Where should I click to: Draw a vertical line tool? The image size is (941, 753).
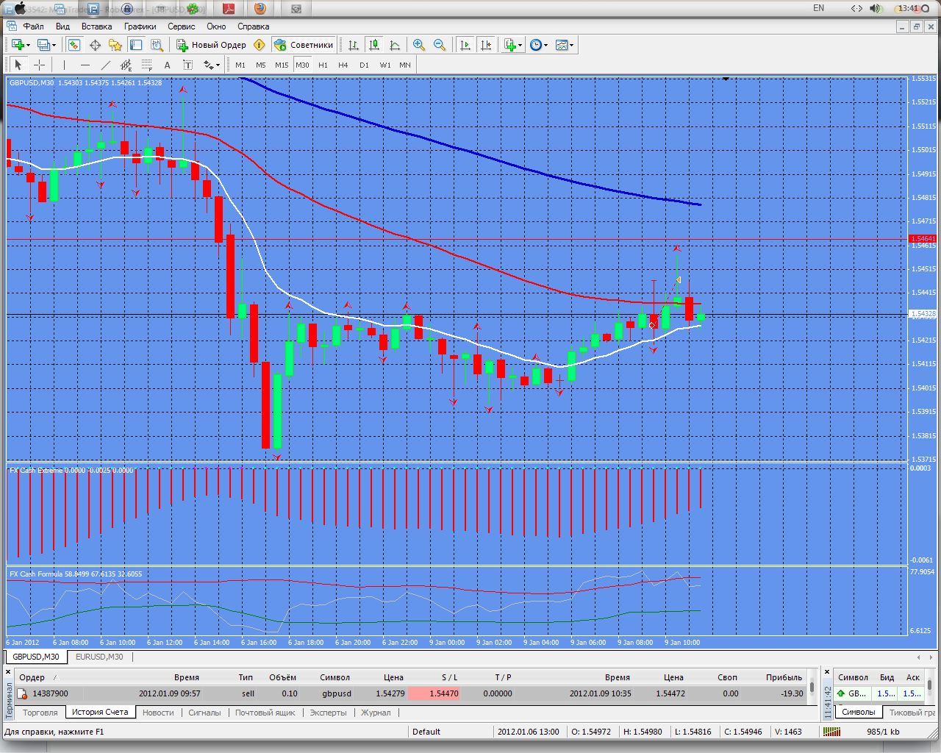[65, 65]
